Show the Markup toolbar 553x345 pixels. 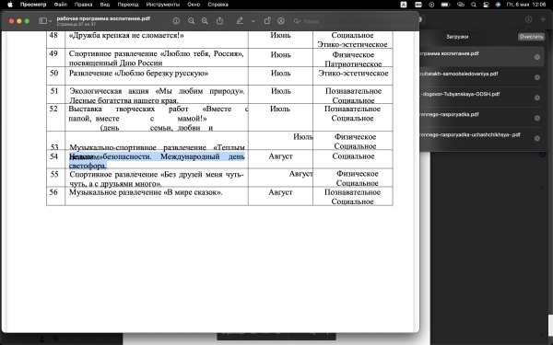coord(281,21)
